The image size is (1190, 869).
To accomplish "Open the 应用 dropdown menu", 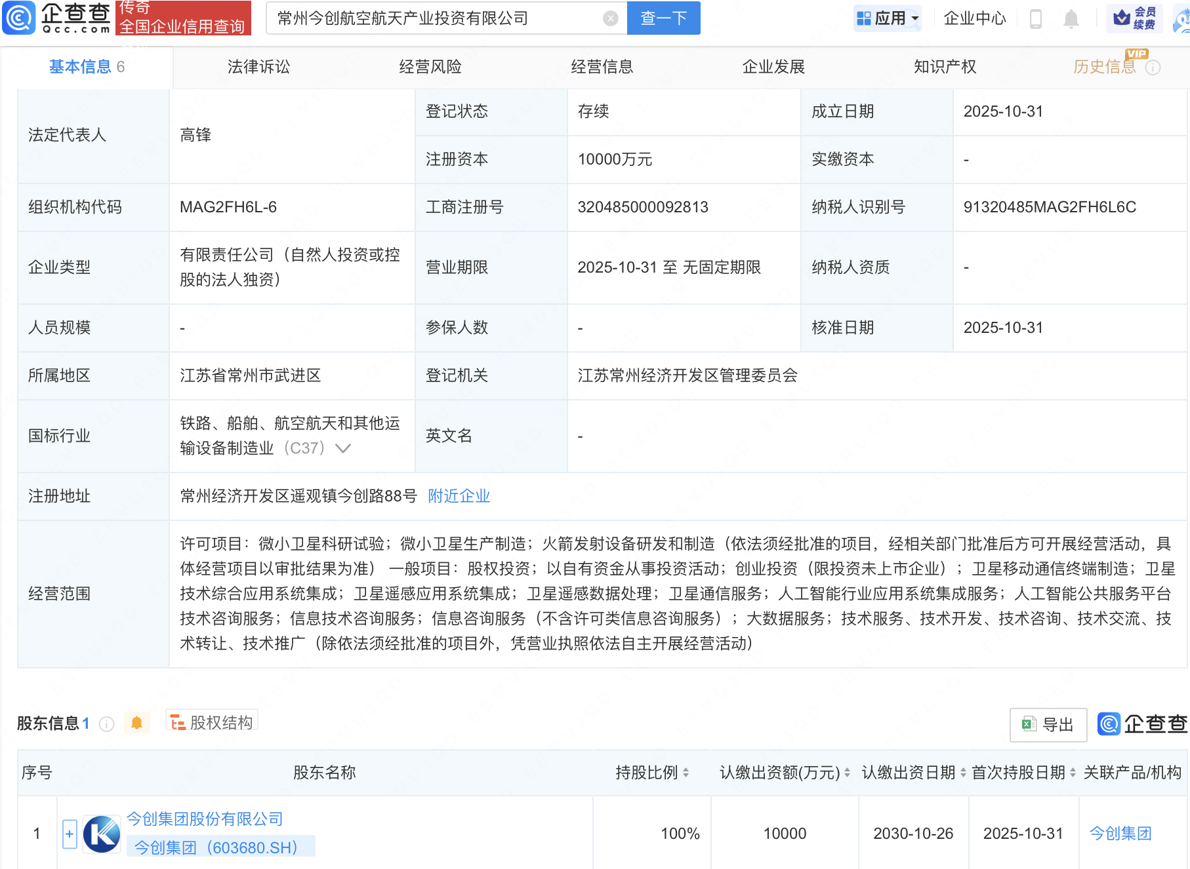I will [x=888, y=18].
